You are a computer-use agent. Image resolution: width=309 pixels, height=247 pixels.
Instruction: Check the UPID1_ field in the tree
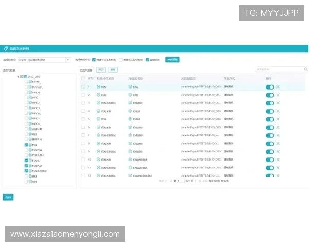tap(27, 97)
